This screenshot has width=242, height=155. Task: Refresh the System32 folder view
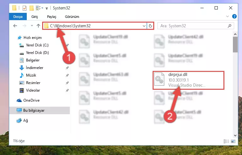point(150,26)
